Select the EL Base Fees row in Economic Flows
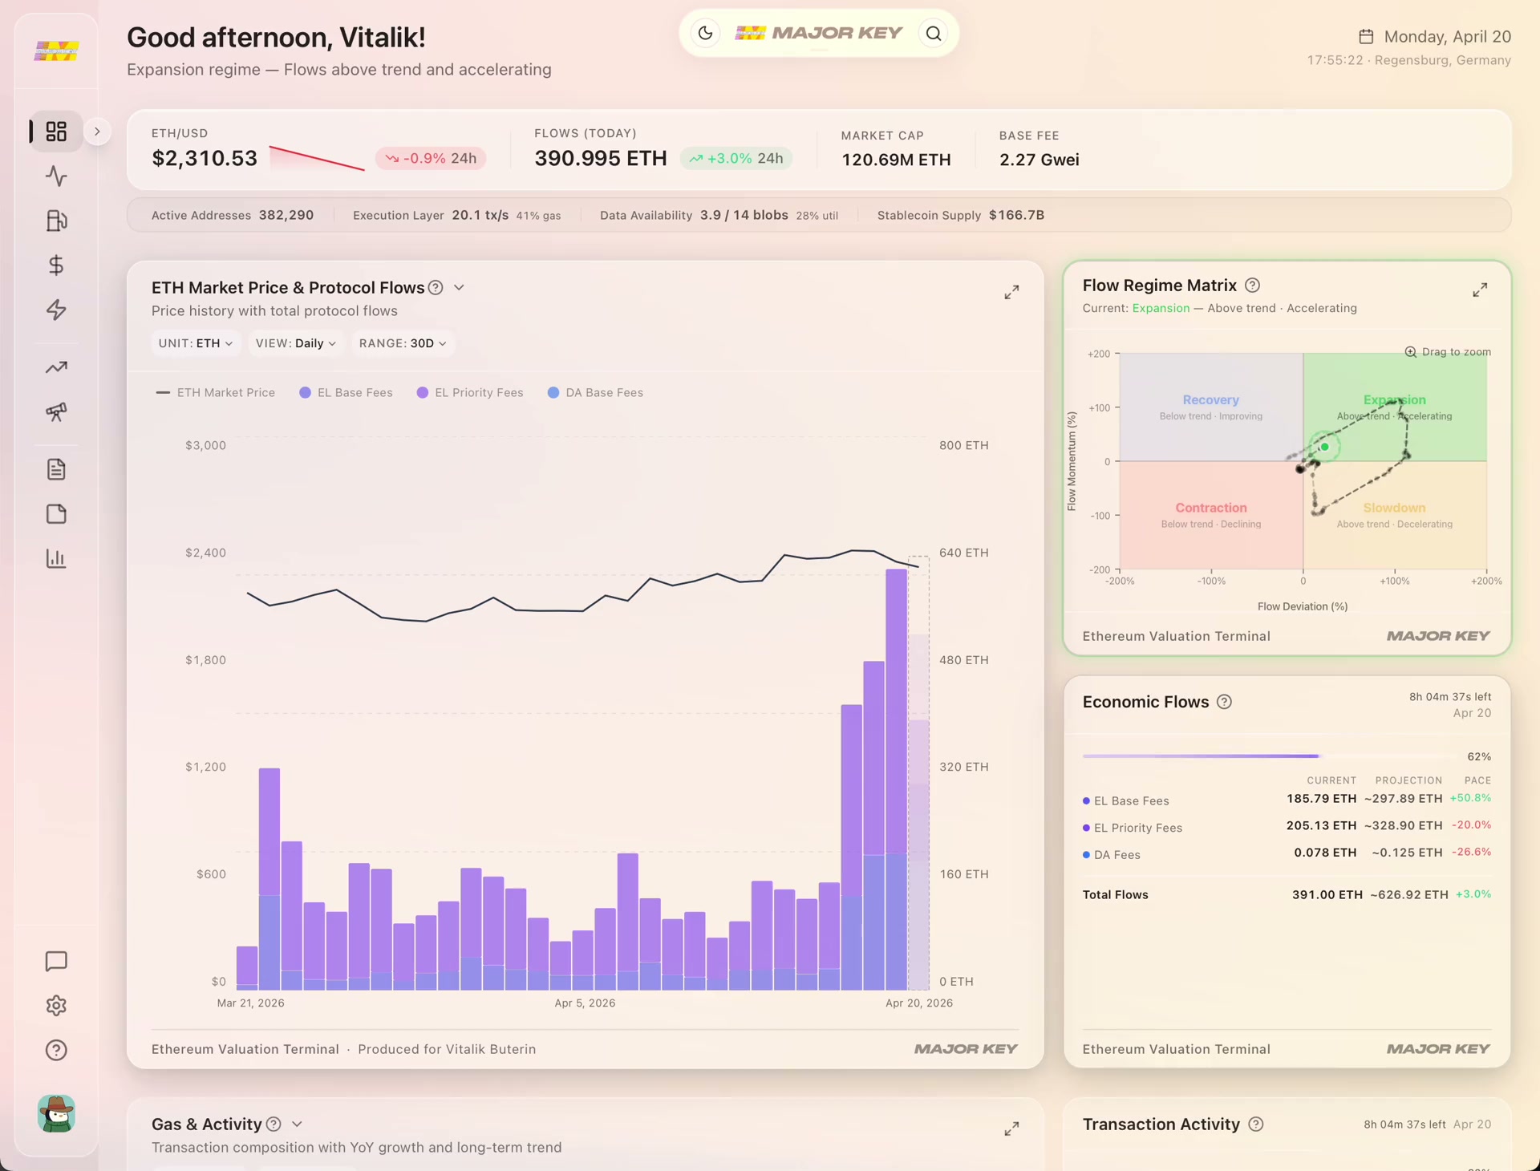 (x=1287, y=800)
